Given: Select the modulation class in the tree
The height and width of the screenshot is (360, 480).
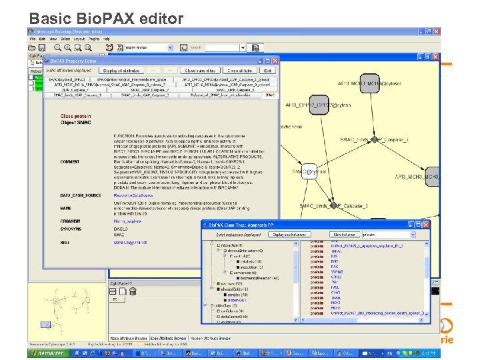Looking at the screenshot, I should click(251, 267).
